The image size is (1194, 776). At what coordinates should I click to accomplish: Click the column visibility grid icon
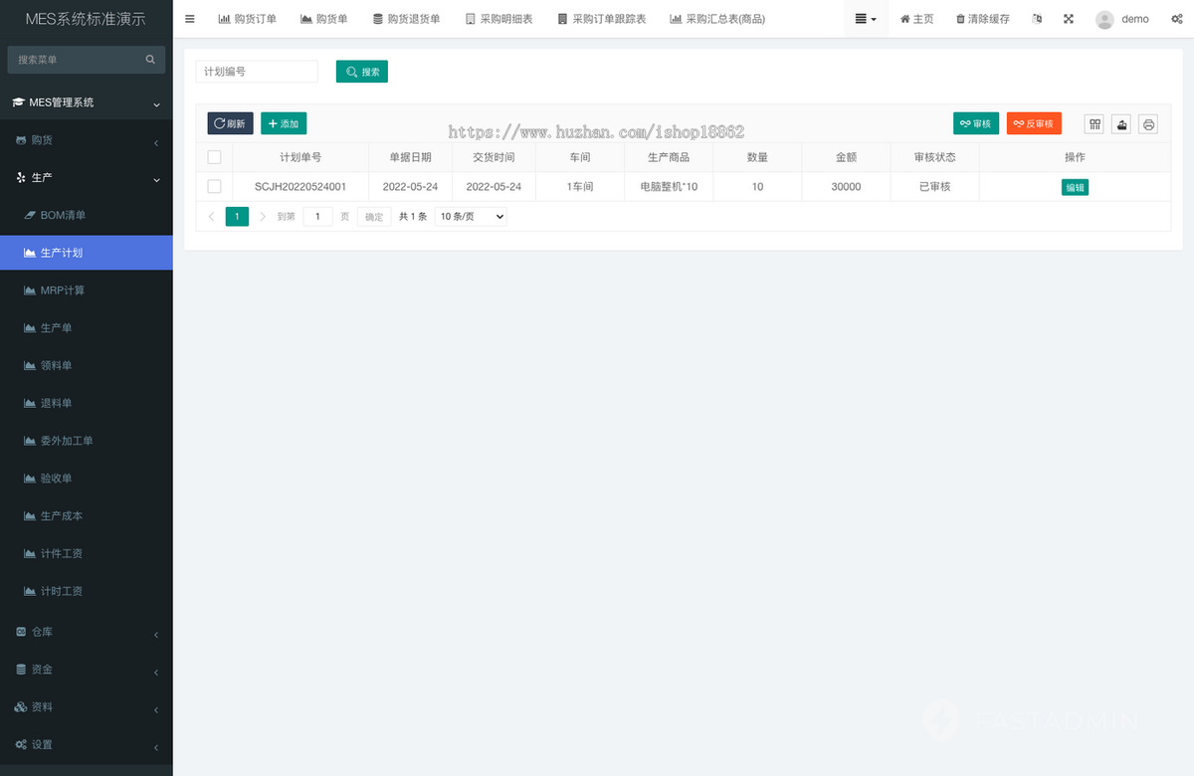coord(1094,123)
